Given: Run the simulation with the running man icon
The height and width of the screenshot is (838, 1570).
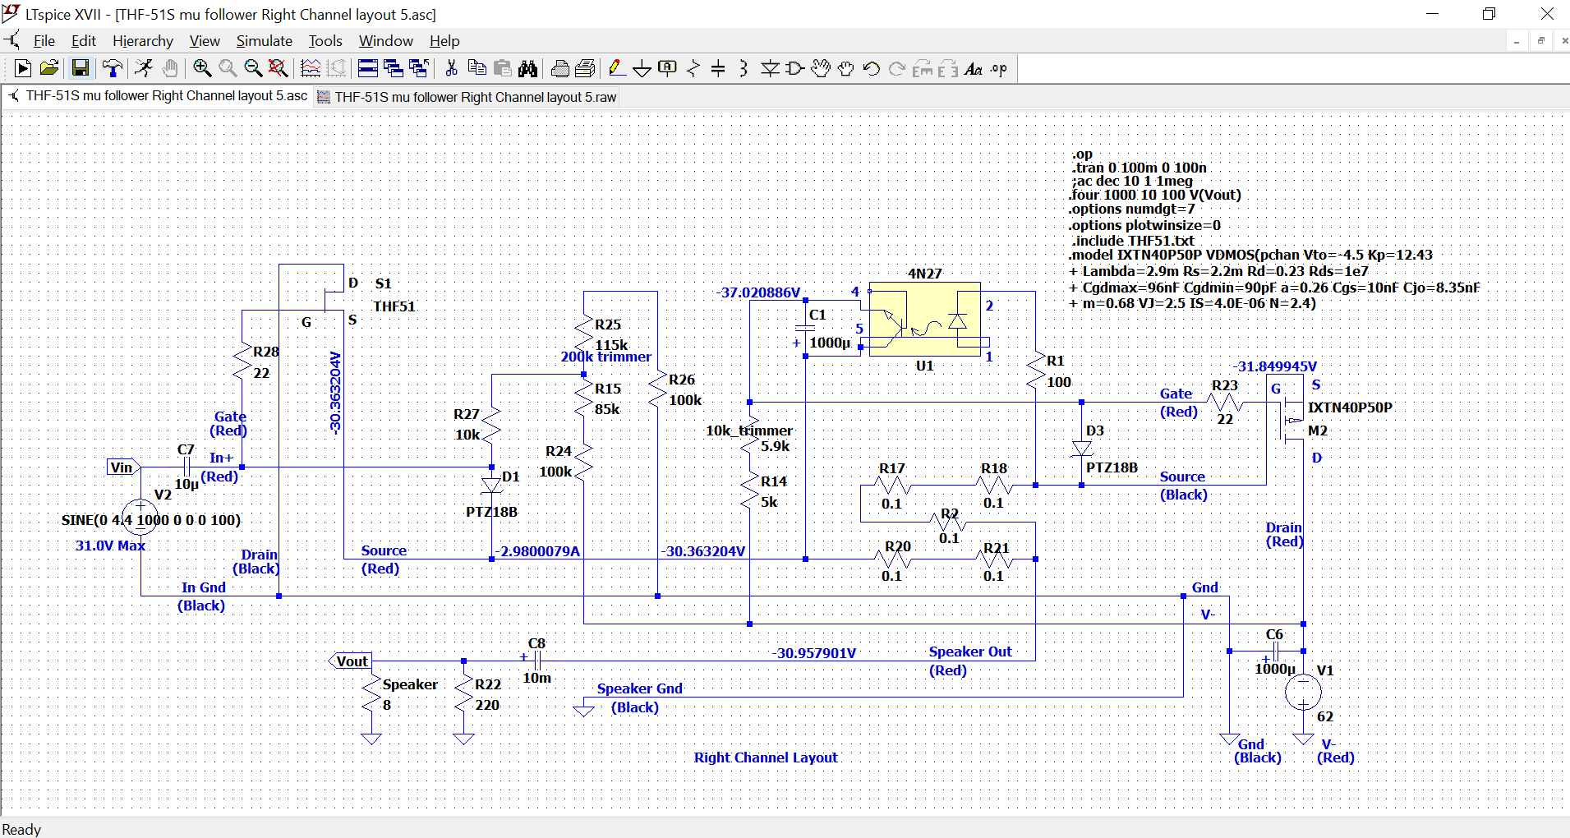Looking at the screenshot, I should click(x=144, y=69).
